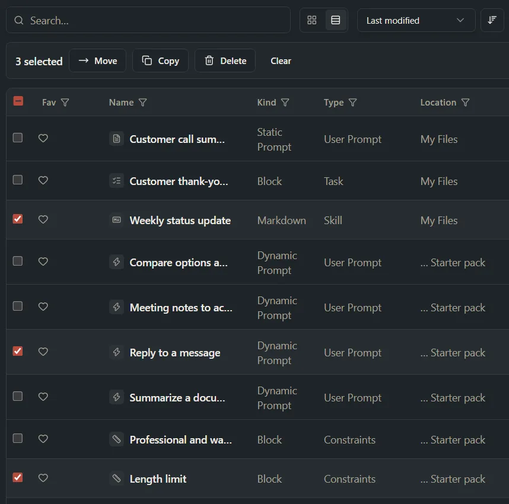Favorite Meeting notes with heart
The height and width of the screenshot is (504, 509).
pyautogui.click(x=43, y=307)
